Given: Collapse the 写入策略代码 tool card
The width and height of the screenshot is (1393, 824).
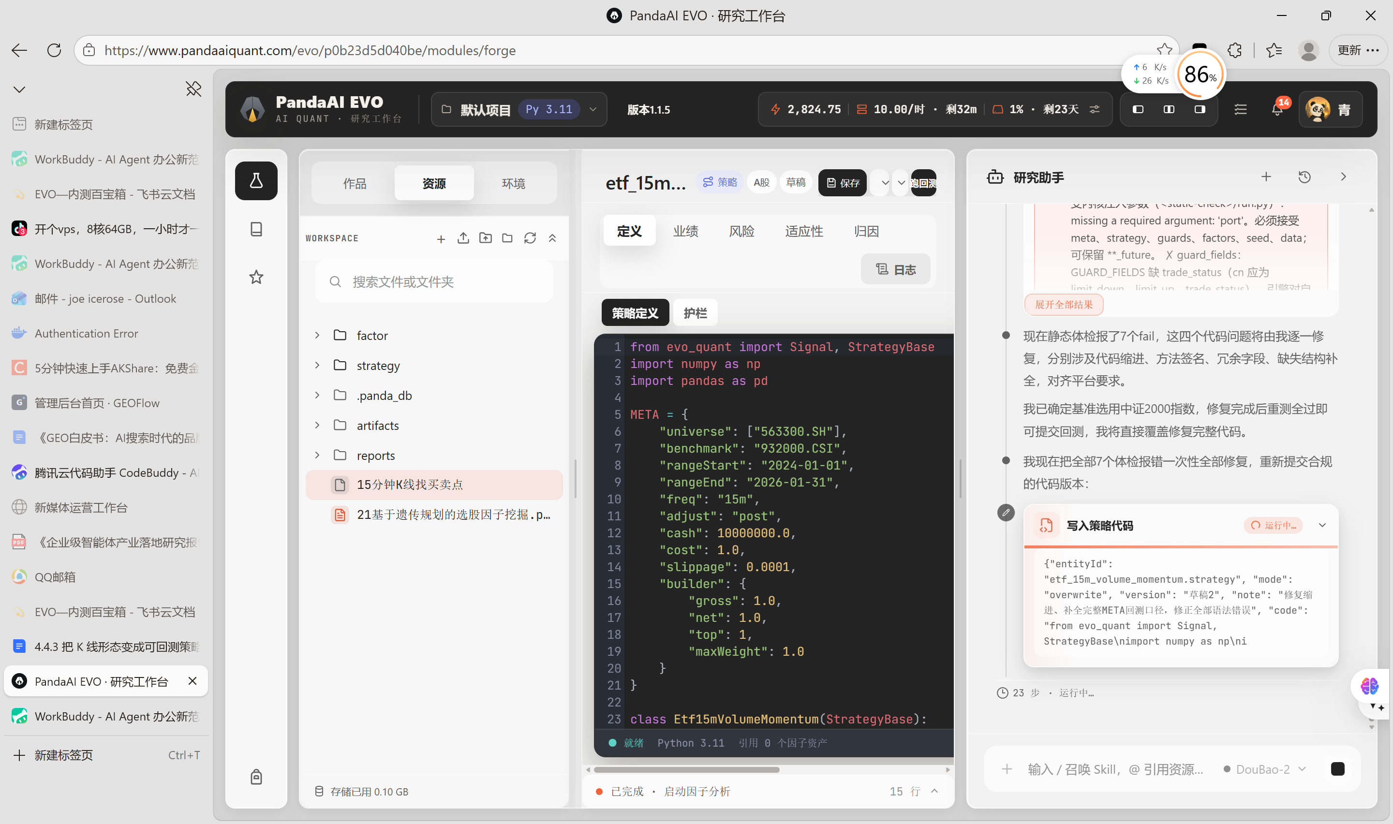Looking at the screenshot, I should 1322,525.
